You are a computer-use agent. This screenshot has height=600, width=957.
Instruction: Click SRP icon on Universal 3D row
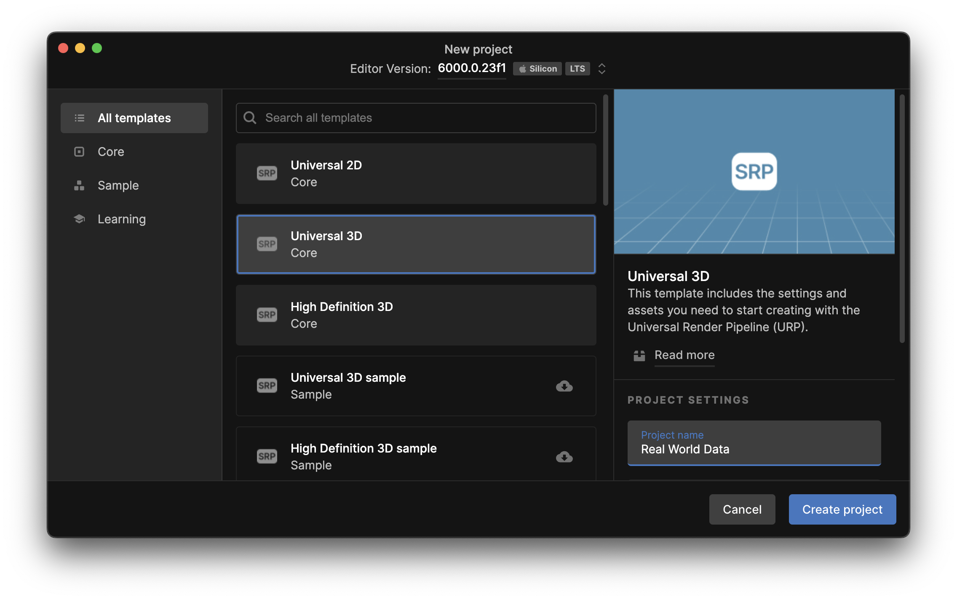(x=267, y=244)
